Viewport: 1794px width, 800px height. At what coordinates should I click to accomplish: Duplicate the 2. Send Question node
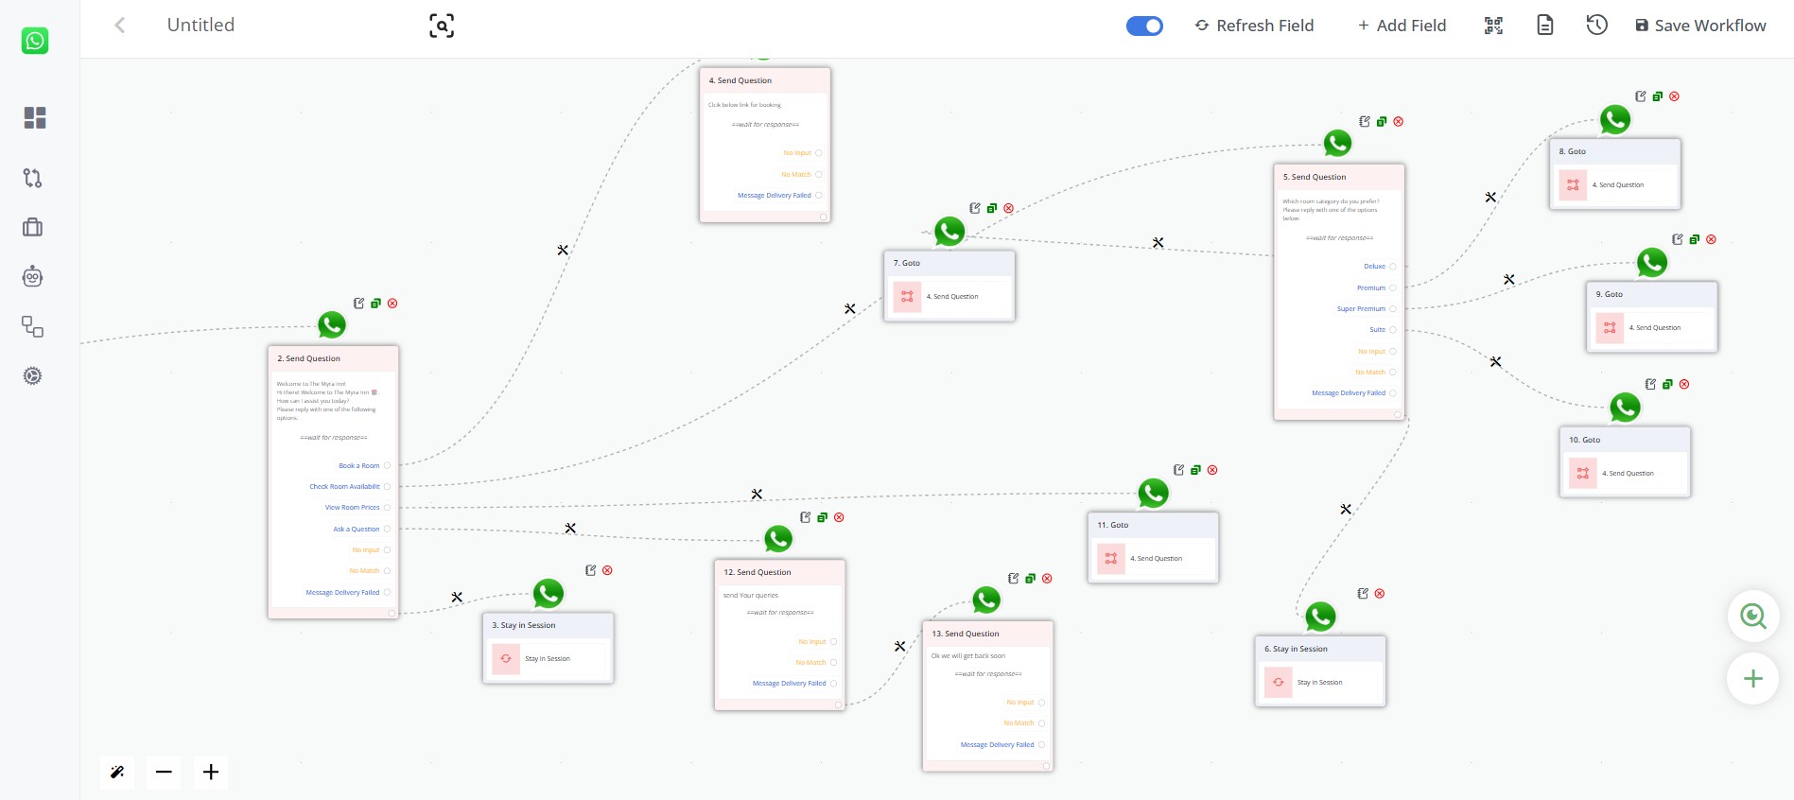click(375, 304)
